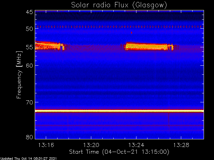The image size is (214, 160).
Task: Click the 'Frequency [MHz]' axis label
Action: point(19,75)
